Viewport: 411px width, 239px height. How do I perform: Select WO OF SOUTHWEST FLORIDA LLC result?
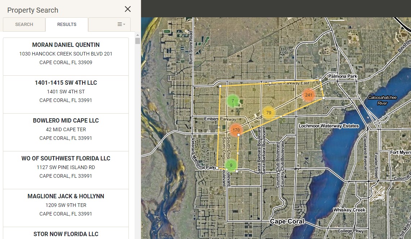[x=66, y=170]
